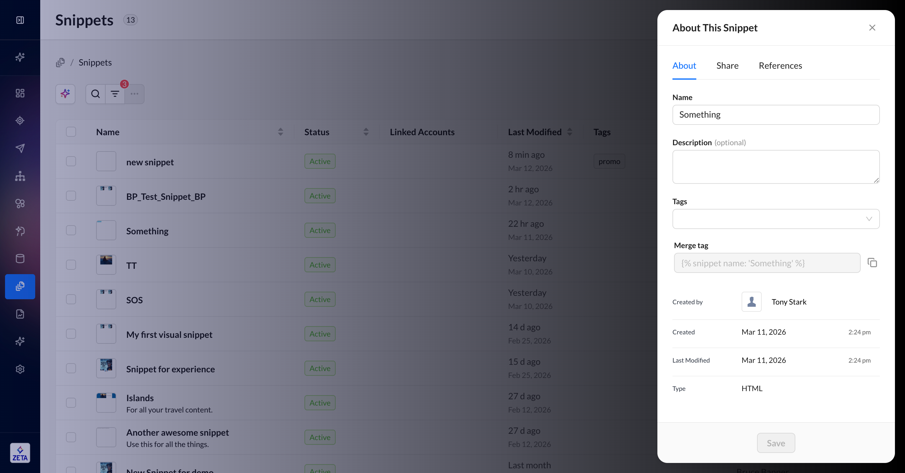Open the search tool in toolbar
The width and height of the screenshot is (905, 473).
(x=96, y=93)
